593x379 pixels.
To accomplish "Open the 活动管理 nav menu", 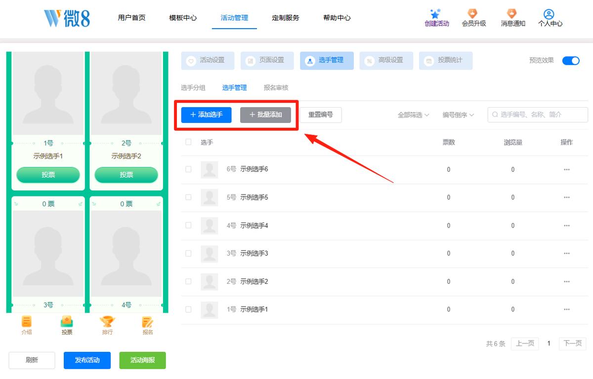I will [x=234, y=18].
